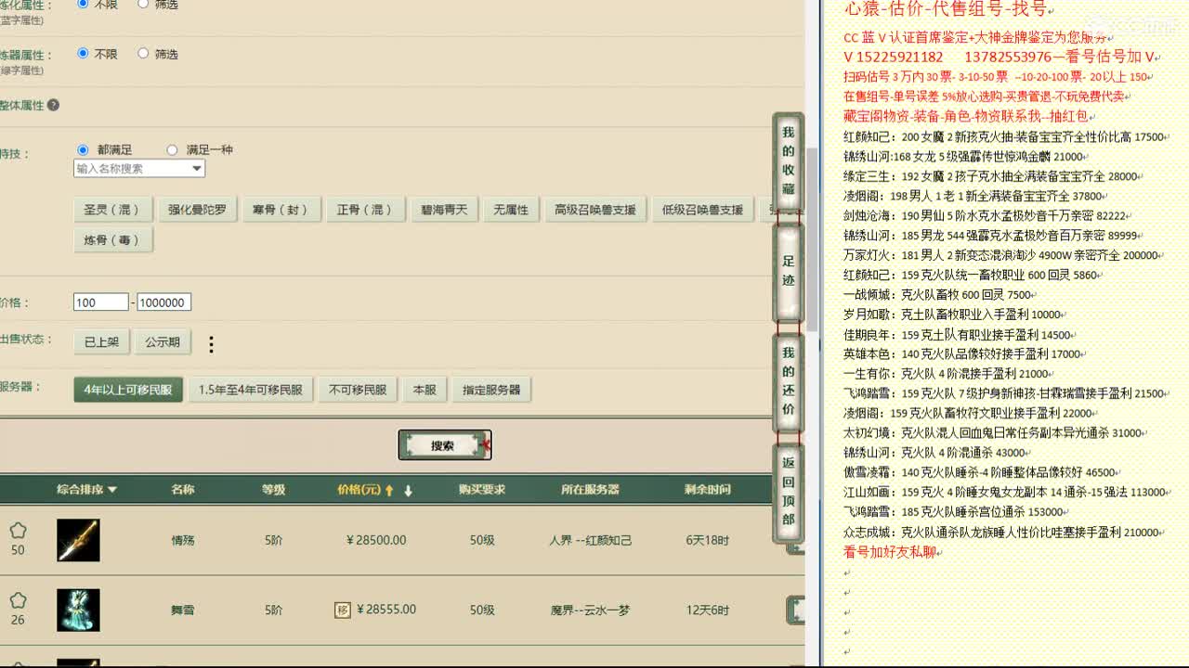Click 众志成城 listing line in document

(x=1003, y=533)
